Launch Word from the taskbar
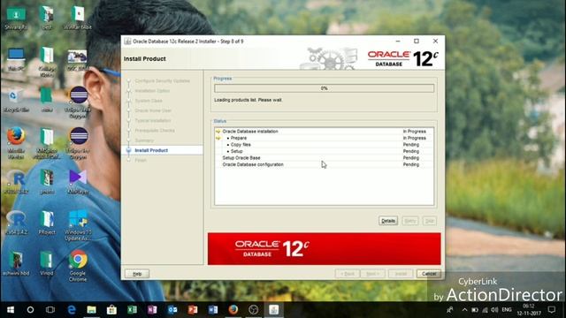 tap(213, 310)
